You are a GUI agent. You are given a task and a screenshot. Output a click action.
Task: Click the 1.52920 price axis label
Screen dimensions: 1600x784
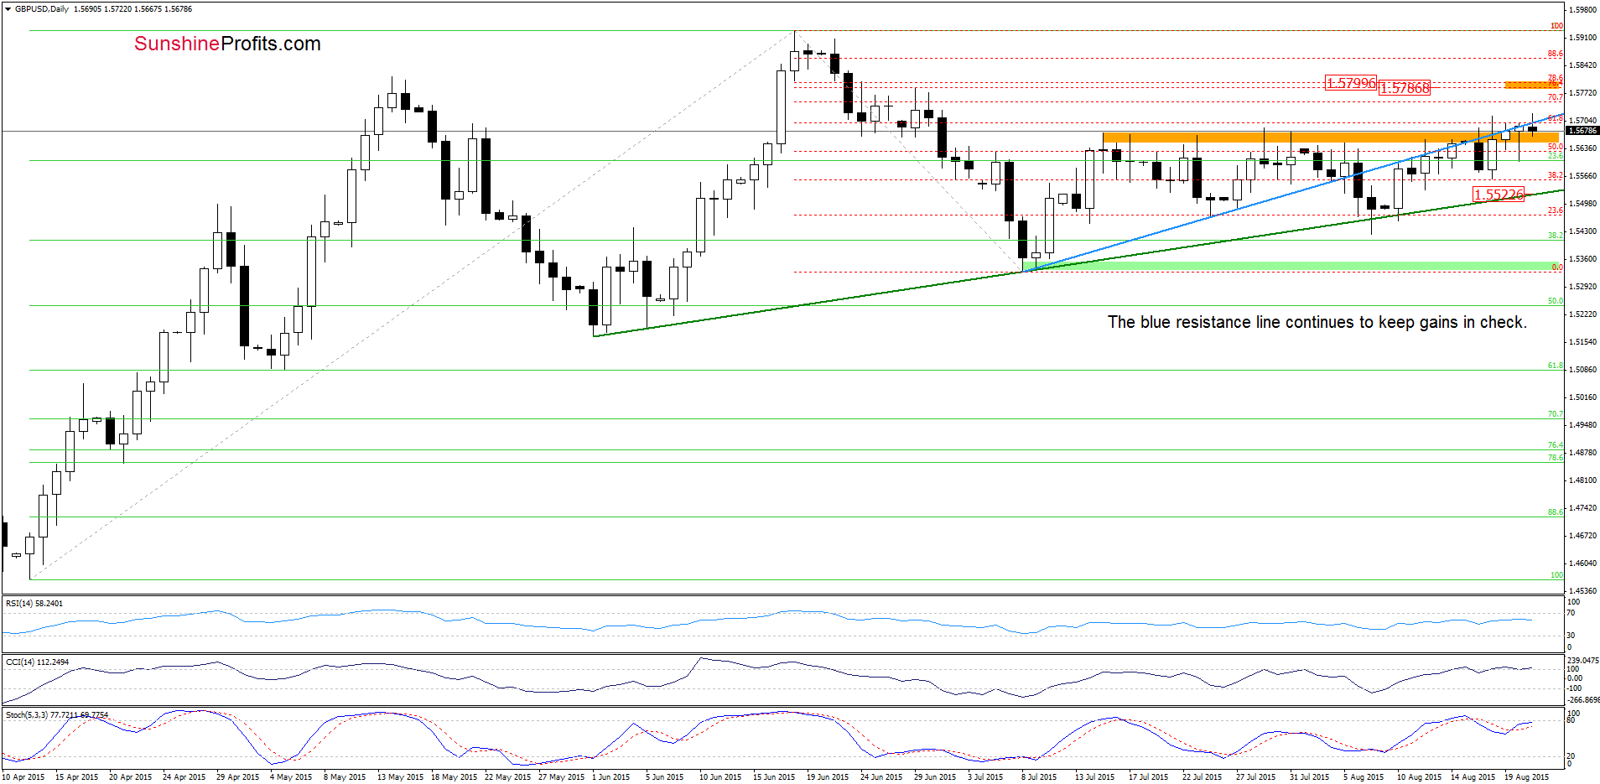coord(1583,287)
